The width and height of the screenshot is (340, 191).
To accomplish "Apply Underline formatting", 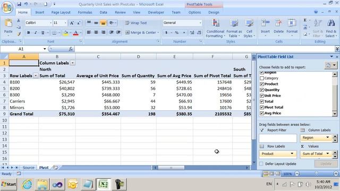I will [x=42, y=33].
